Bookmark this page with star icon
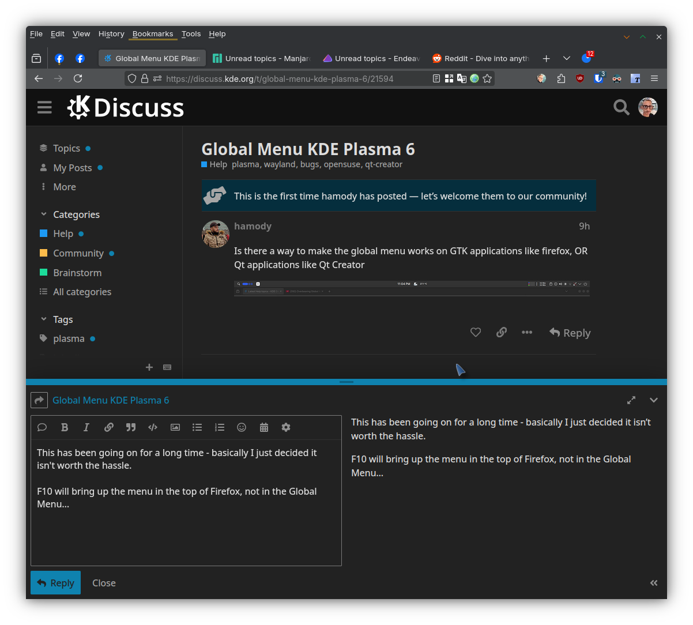The image size is (693, 625). pos(487,78)
